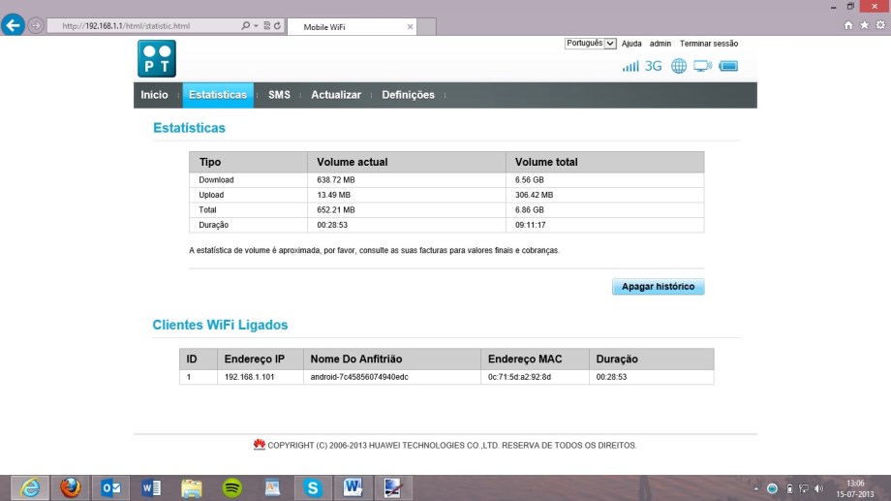The width and height of the screenshot is (891, 501).
Task: Open the Início tab
Action: [x=154, y=95]
